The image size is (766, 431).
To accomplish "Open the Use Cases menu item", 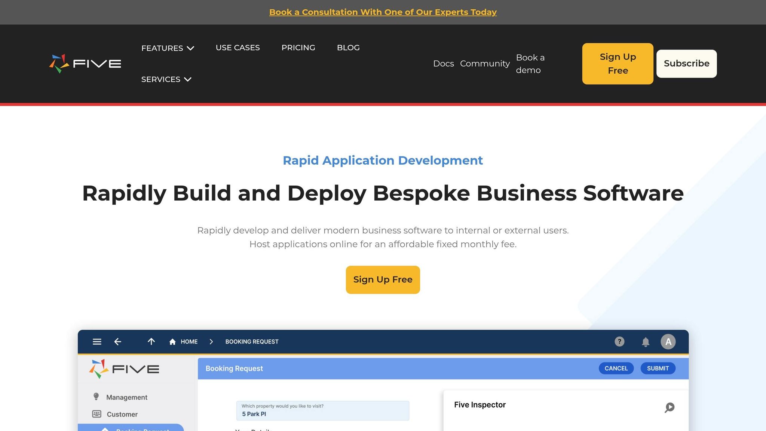I will (x=238, y=48).
